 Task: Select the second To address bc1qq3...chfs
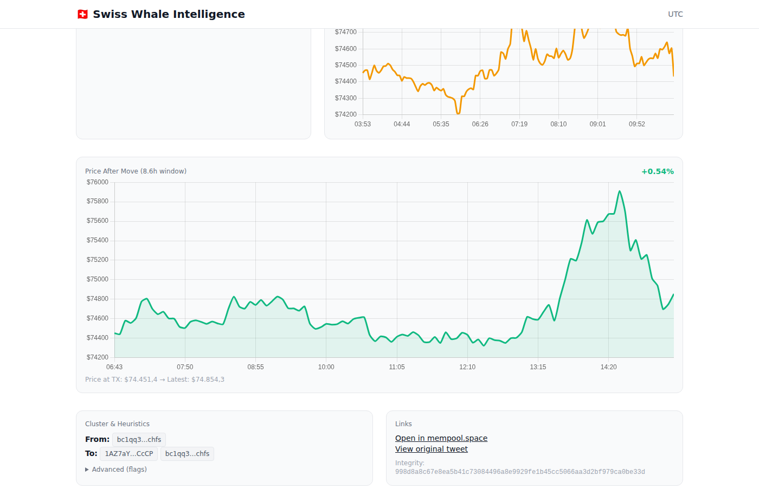point(187,453)
